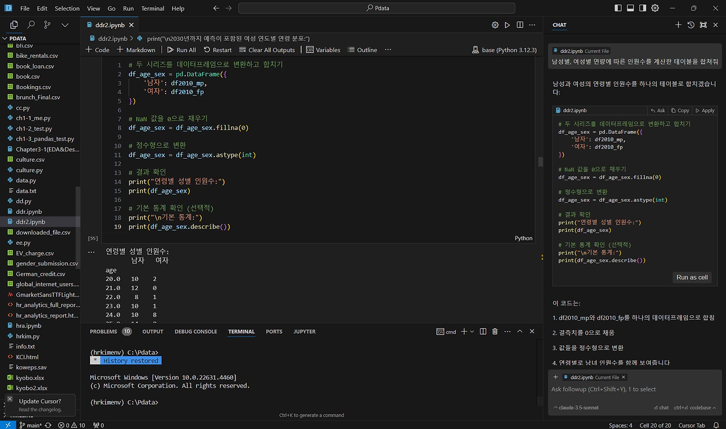The image size is (726, 429).
Task: Show chat history
Action: point(691,25)
